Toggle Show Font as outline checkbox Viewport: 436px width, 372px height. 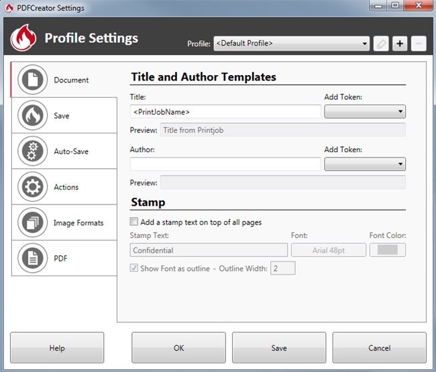pos(134,268)
